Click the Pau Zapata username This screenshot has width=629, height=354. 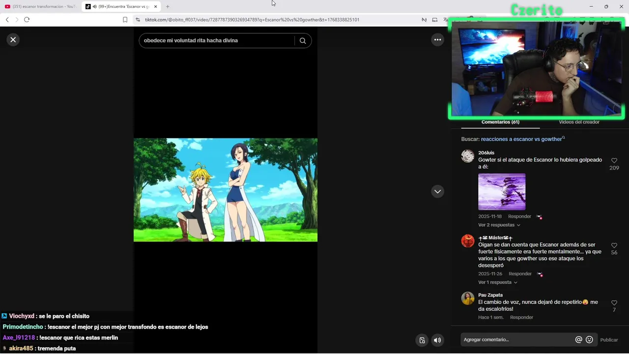click(x=490, y=295)
